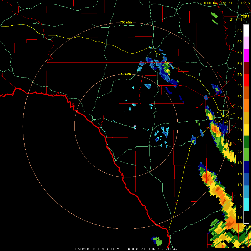Click the legend value '66'
The width and height of the screenshot is (251, 251).
[240, 31]
